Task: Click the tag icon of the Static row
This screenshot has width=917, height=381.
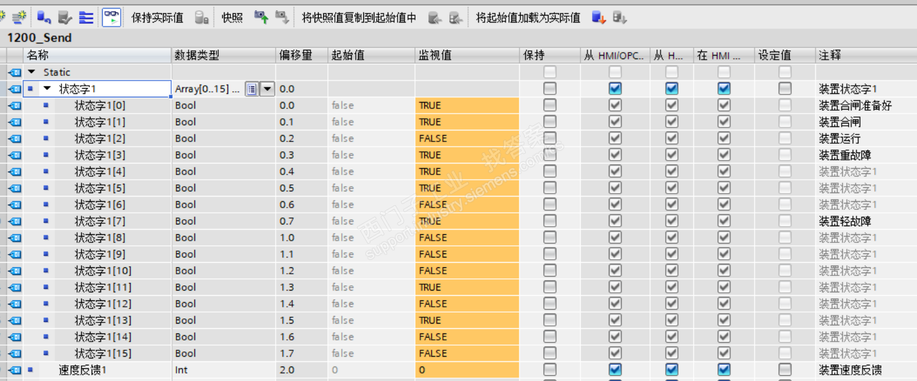Action: pyautogui.click(x=15, y=72)
